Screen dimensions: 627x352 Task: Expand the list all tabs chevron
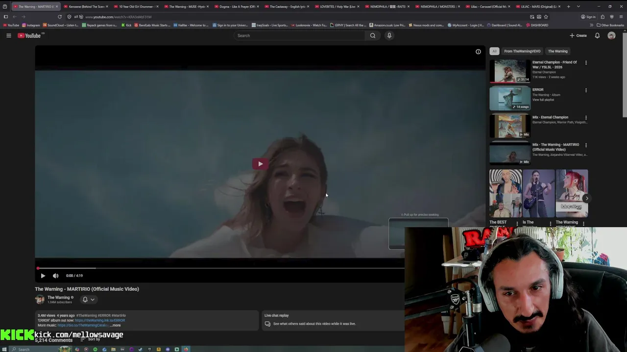[579, 6]
